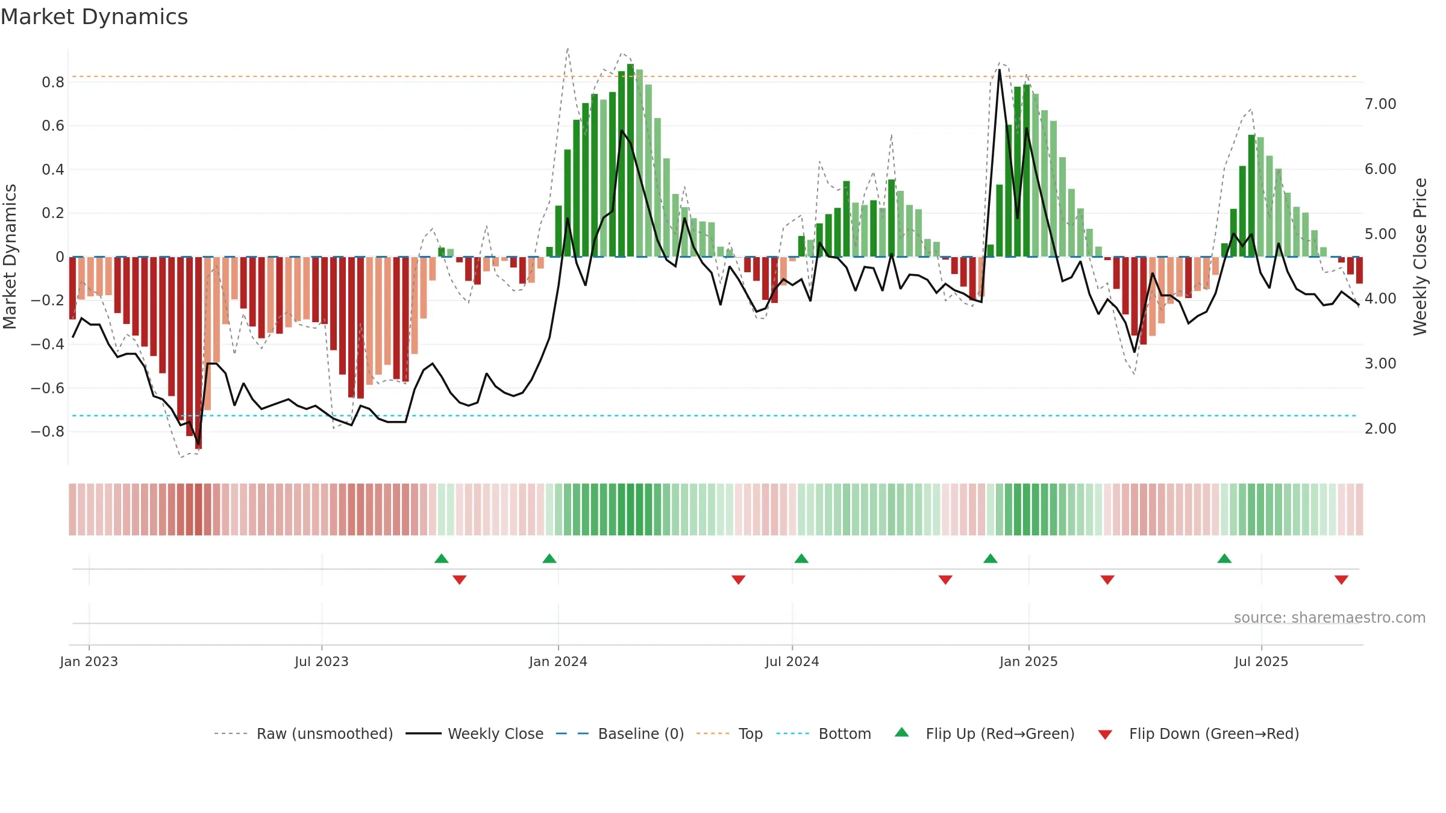Click the Jul 2025 axis label
1446x813 pixels.
point(1262,661)
